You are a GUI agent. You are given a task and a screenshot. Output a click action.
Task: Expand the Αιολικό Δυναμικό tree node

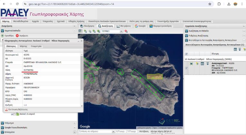point(12,114)
